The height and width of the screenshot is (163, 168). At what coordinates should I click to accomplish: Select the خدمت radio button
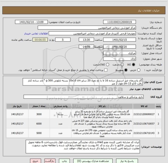click(122, 65)
